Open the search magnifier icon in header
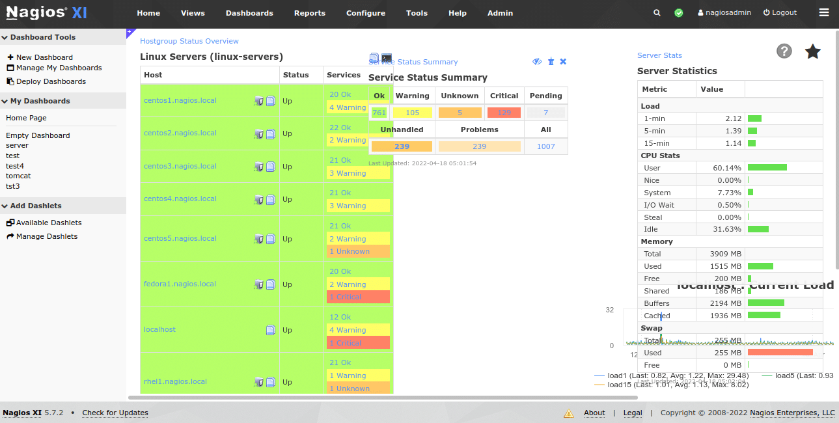839x423 pixels. point(657,12)
